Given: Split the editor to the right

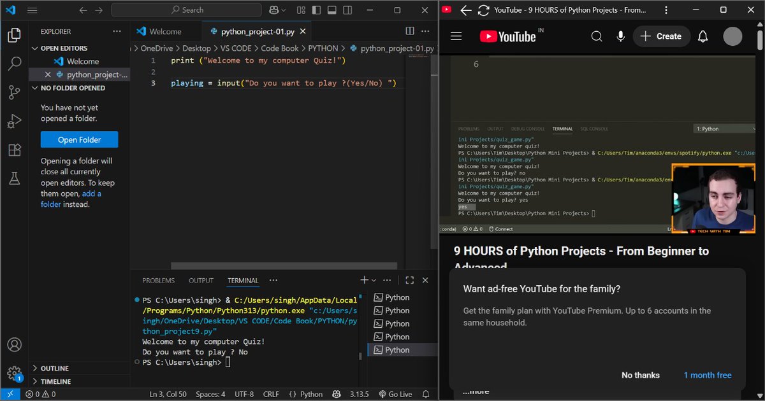Looking at the screenshot, I should pyautogui.click(x=410, y=31).
